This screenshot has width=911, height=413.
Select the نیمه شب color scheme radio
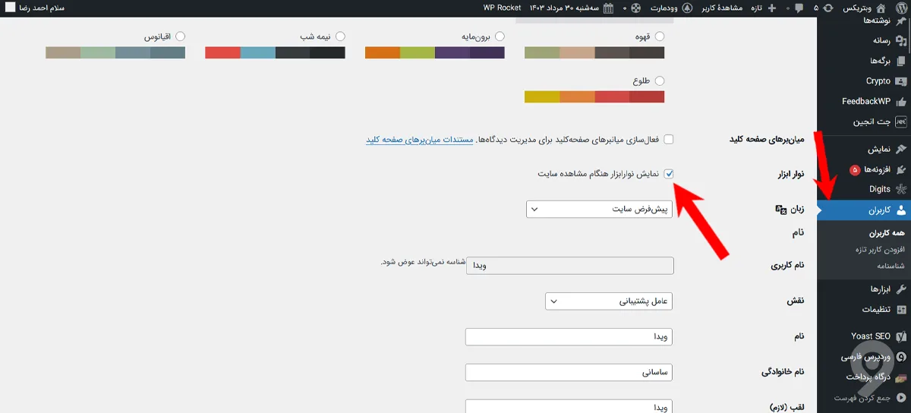pyautogui.click(x=340, y=36)
